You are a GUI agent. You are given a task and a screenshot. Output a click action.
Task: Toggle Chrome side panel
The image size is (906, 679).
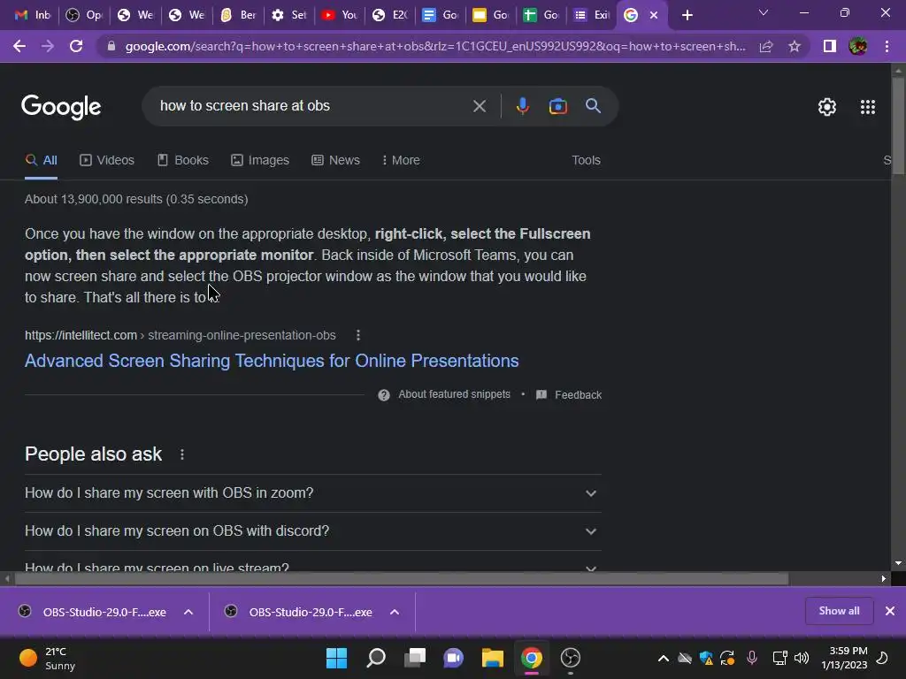pyautogui.click(x=830, y=46)
